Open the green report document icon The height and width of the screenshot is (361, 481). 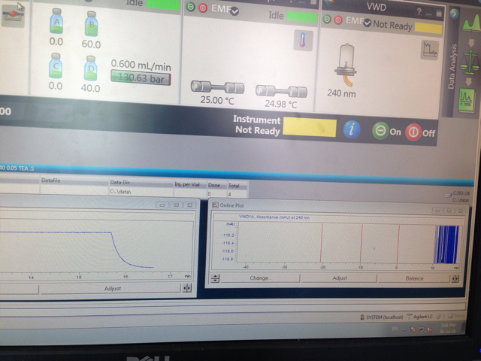click(x=467, y=100)
